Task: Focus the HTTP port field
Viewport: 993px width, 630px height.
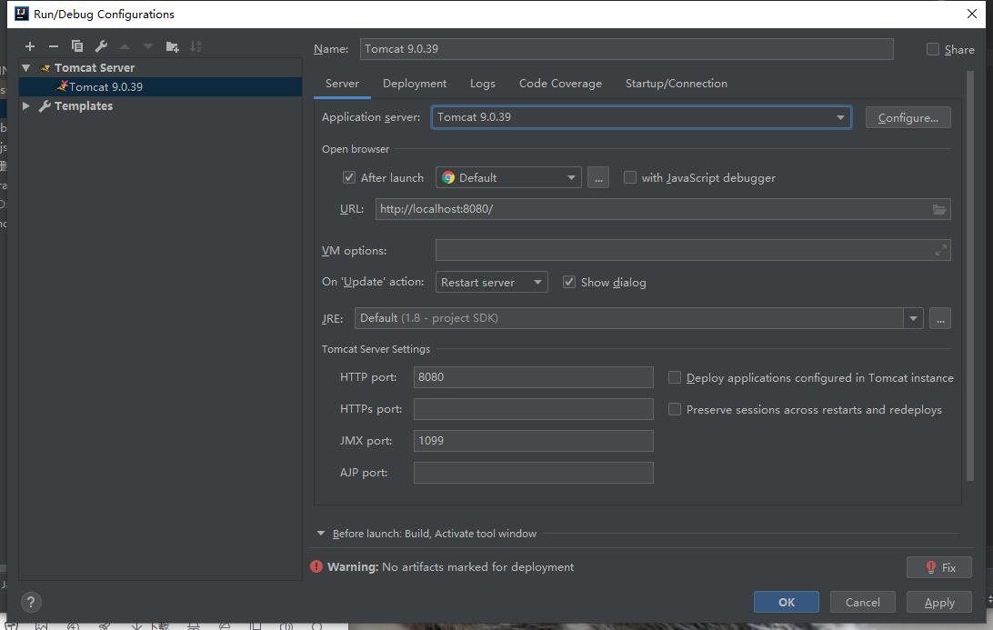Action: 533,377
